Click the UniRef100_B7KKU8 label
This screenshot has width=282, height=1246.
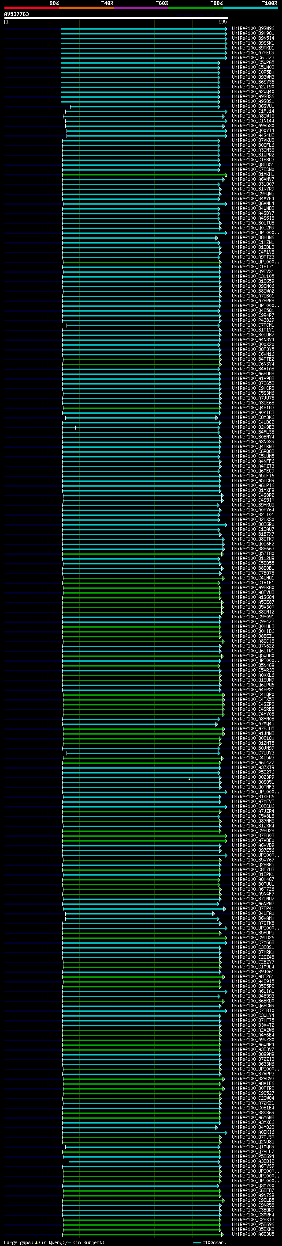tap(253, 140)
